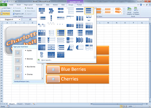
Task: Click the Vertical Picture List link
Action: point(22,81)
